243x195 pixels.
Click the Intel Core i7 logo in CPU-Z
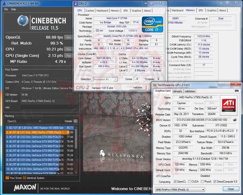coord(152,24)
